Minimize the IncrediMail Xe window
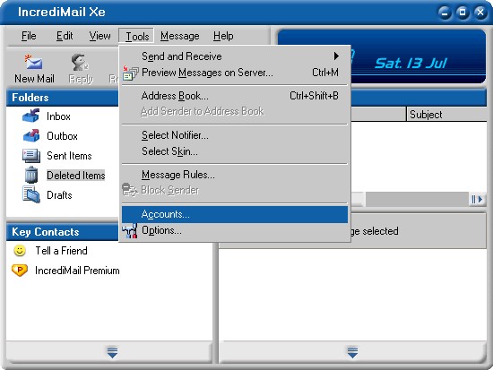Screen dimensions: 493x370 [x=445, y=13]
